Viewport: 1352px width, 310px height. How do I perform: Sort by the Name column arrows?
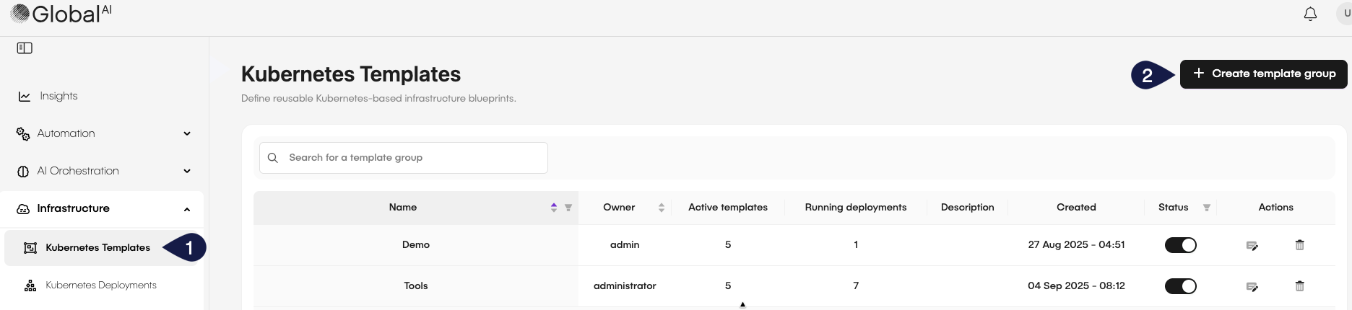coord(554,208)
